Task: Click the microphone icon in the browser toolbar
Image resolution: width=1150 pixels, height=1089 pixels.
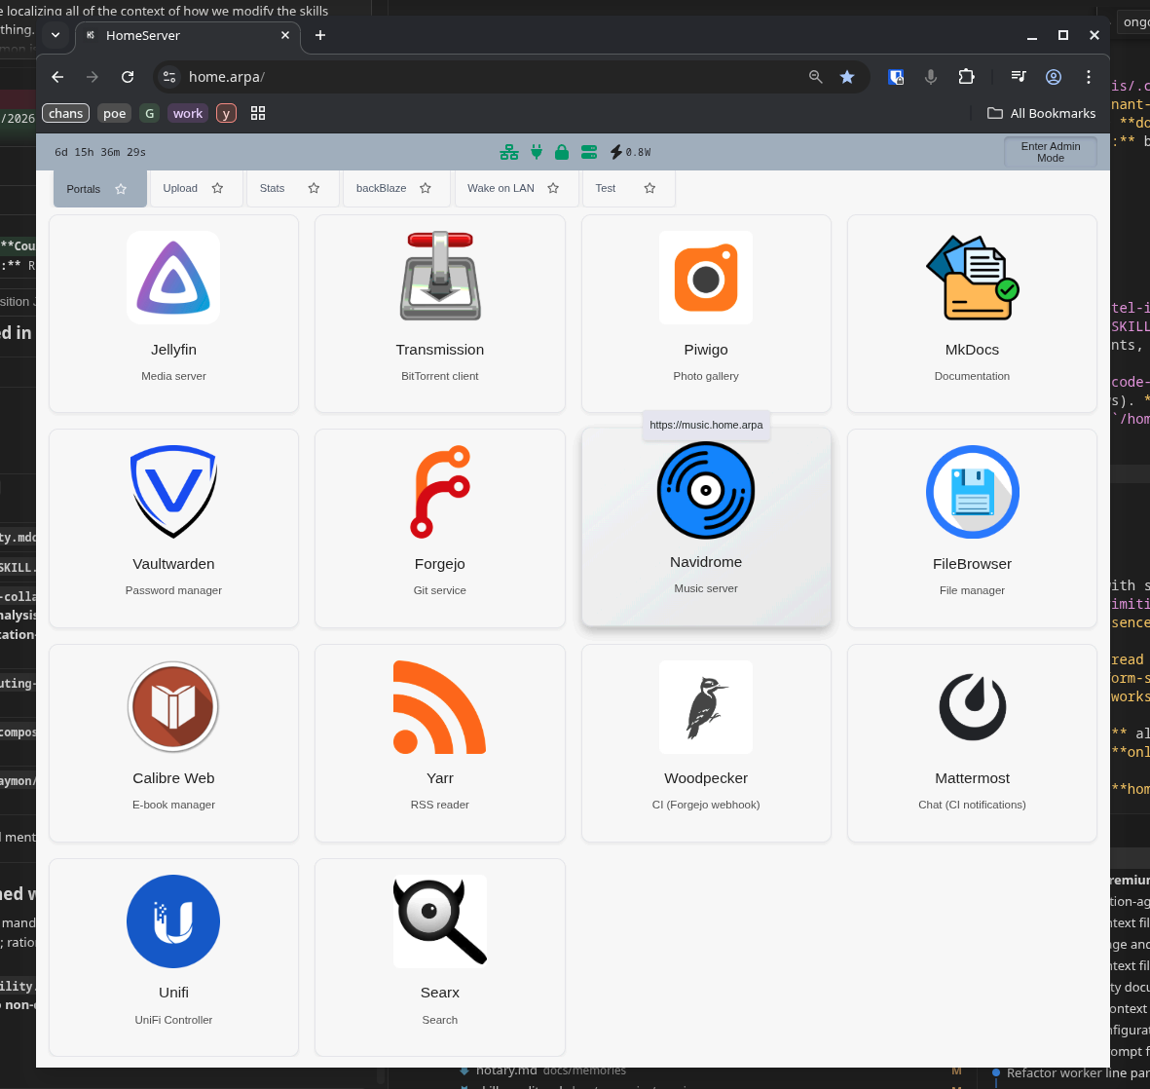Action: pos(931,76)
